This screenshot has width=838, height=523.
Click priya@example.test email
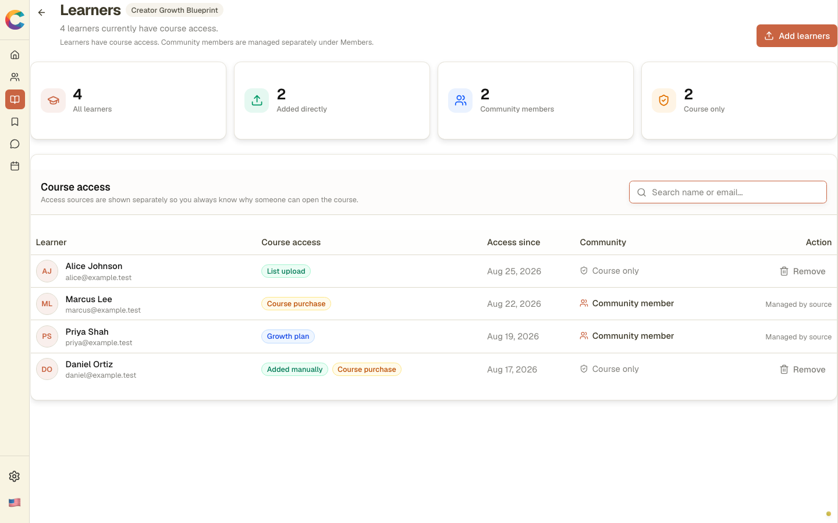[x=99, y=343]
